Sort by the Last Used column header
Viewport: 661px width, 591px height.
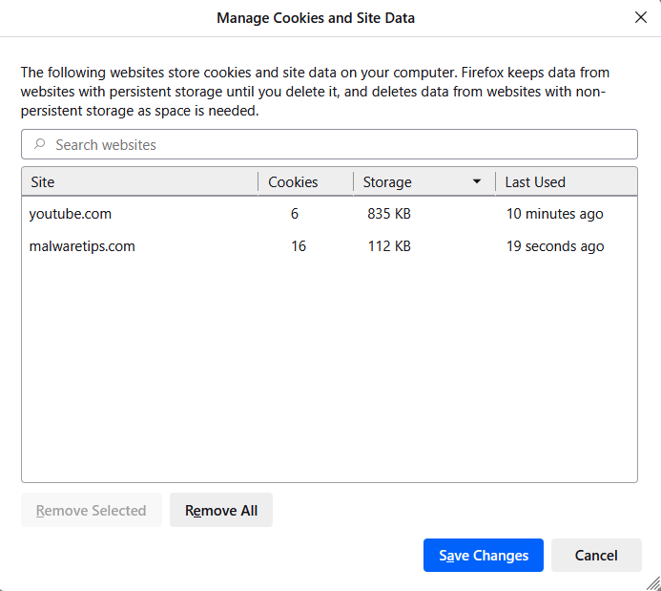pyautogui.click(x=563, y=182)
